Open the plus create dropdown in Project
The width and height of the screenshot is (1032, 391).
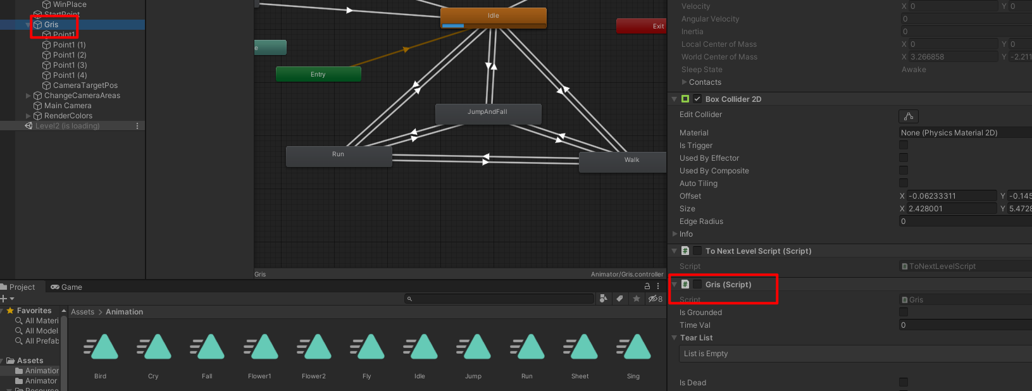click(7, 299)
